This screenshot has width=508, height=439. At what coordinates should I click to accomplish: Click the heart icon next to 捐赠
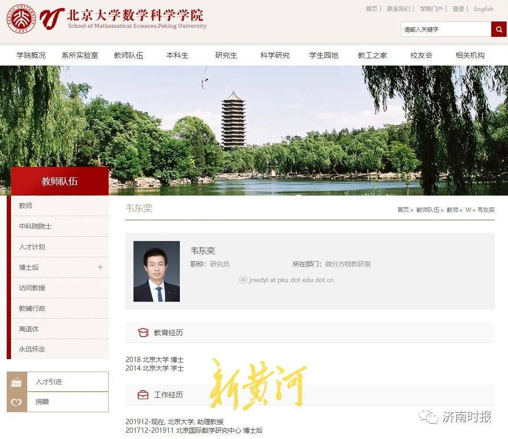17,402
